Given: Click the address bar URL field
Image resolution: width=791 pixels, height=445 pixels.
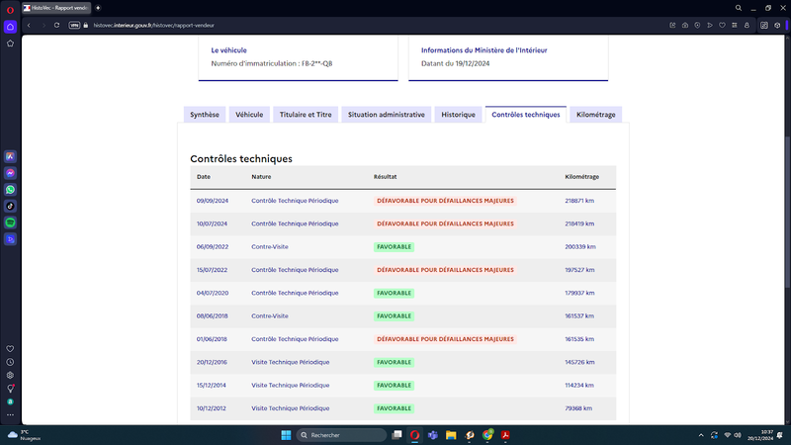Looking at the screenshot, I should 153,26.
